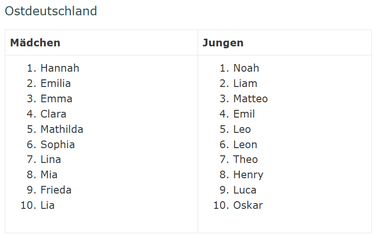Image resolution: width=377 pixels, height=238 pixels.
Task: Select the name Leon
Action: [245, 145]
